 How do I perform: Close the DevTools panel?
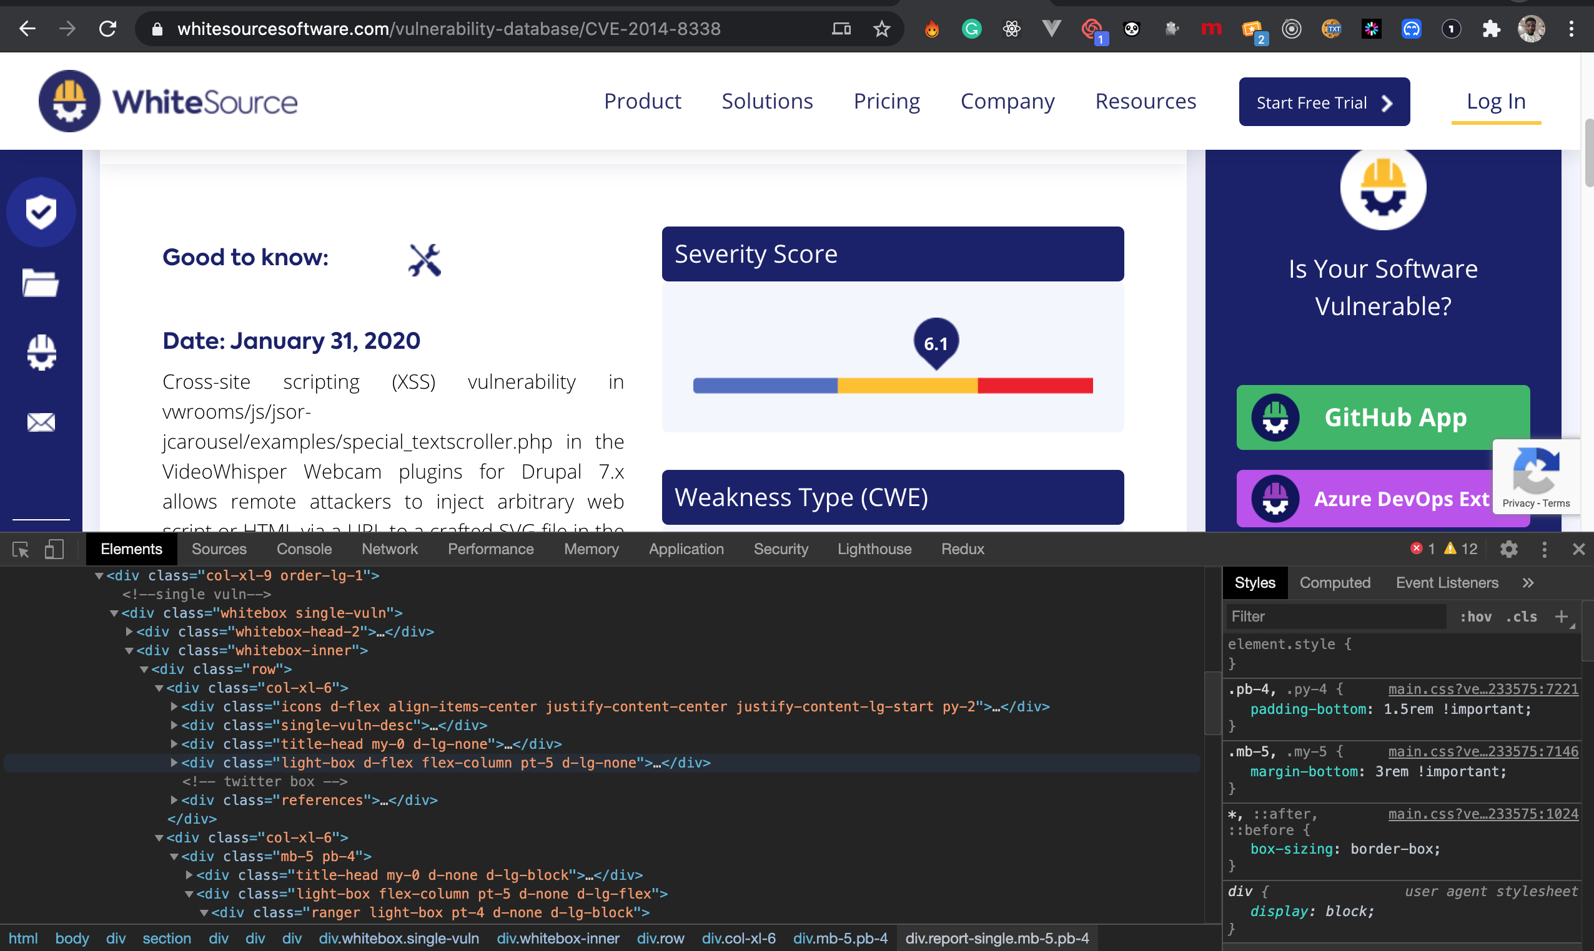1578,549
